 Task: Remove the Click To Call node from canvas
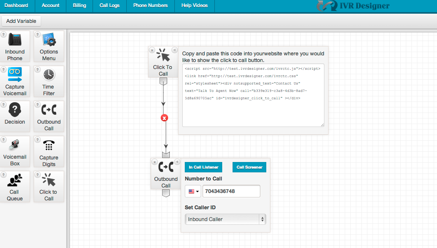click(152, 50)
